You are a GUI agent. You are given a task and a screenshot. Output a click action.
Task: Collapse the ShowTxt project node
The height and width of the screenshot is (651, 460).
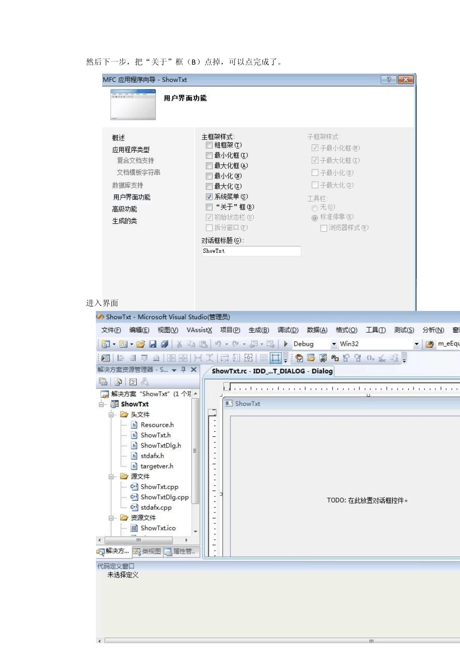click(x=102, y=404)
